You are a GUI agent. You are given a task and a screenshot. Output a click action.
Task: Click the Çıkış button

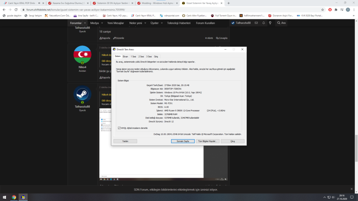tap(232, 141)
